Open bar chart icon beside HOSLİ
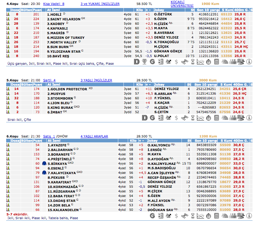Screen dimensions: 259x225 pyautogui.click(x=8, y=14)
